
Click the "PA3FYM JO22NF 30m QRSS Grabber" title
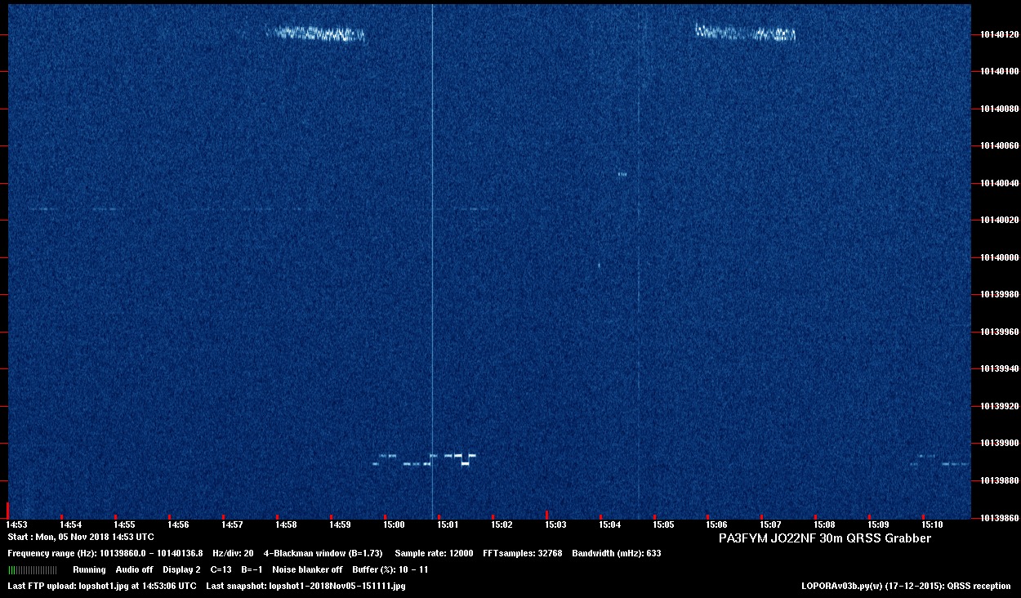click(x=825, y=538)
